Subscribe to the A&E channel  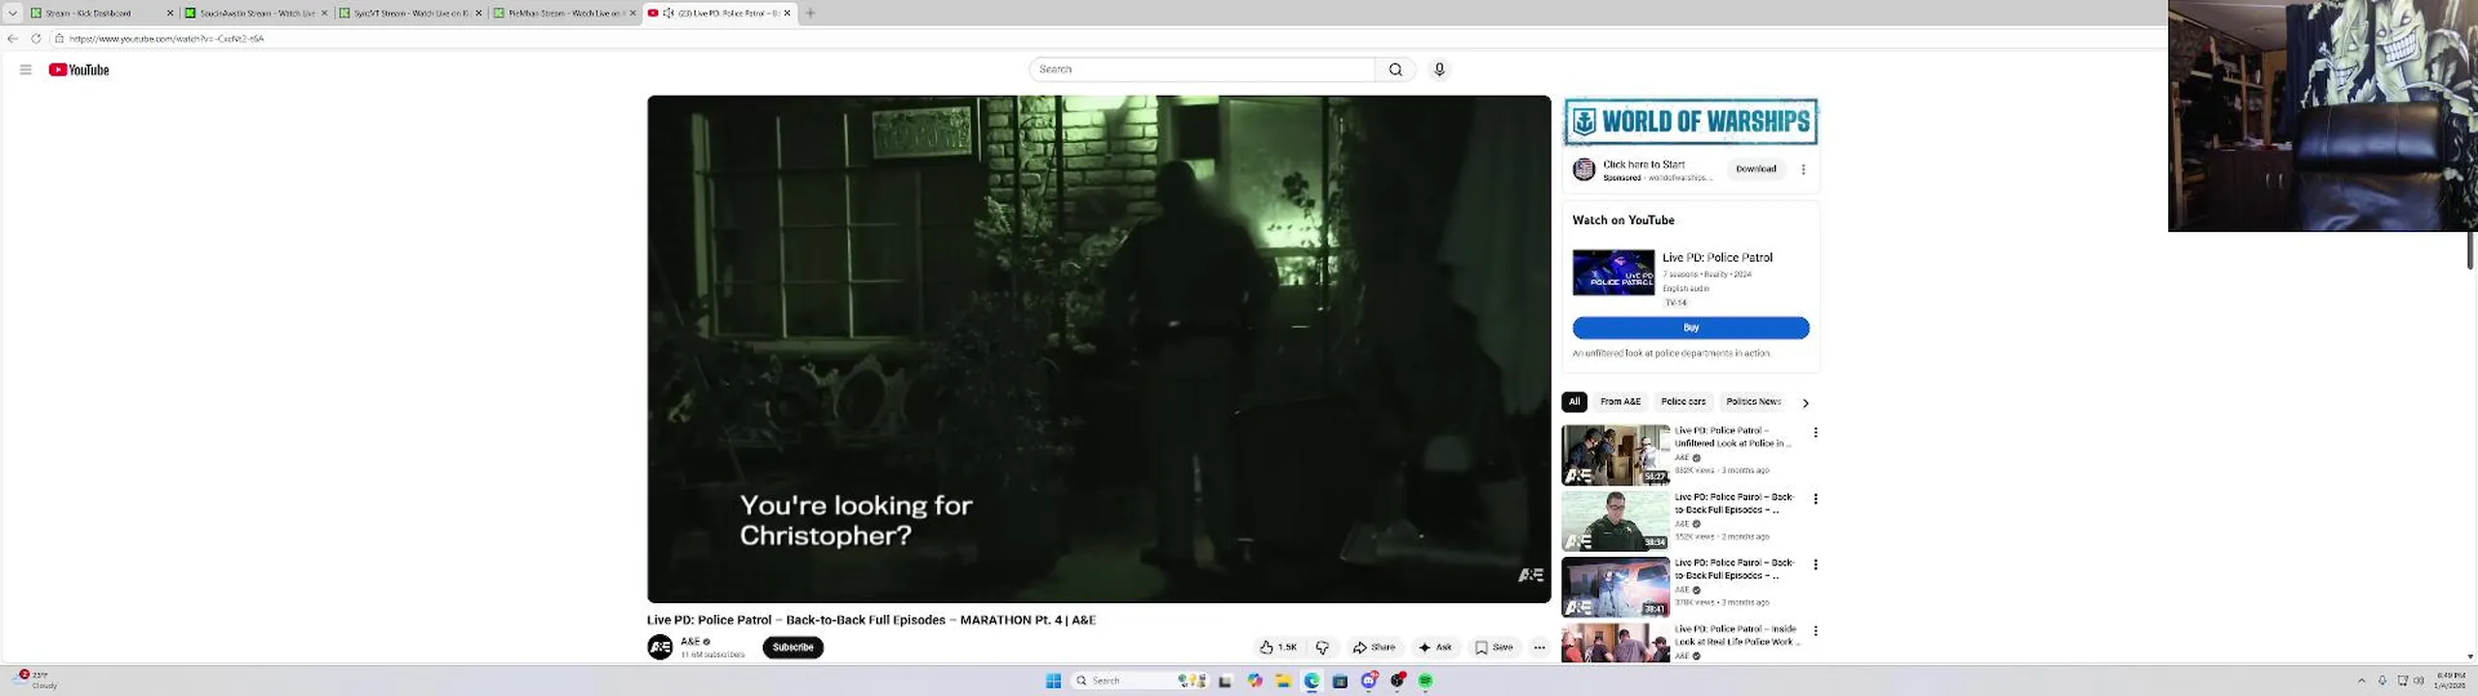pyautogui.click(x=793, y=648)
